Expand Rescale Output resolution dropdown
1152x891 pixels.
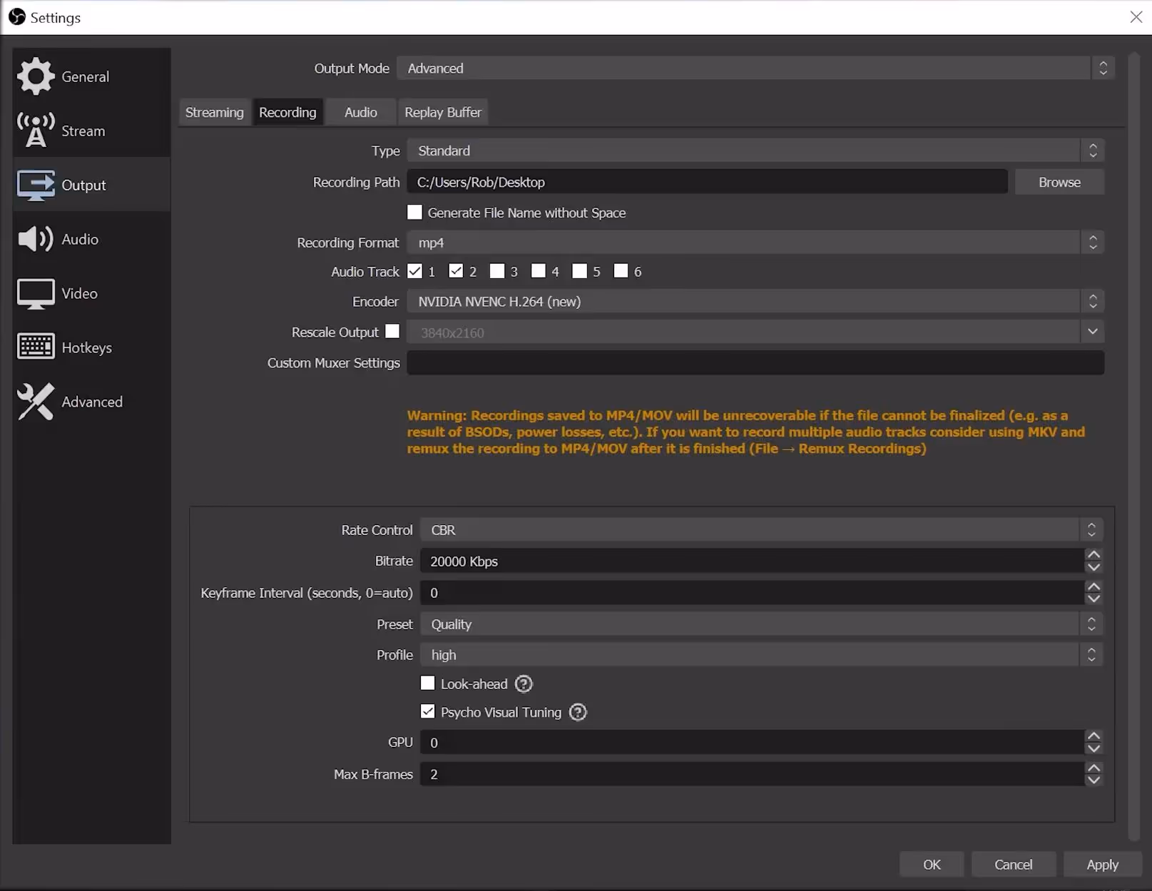1092,332
